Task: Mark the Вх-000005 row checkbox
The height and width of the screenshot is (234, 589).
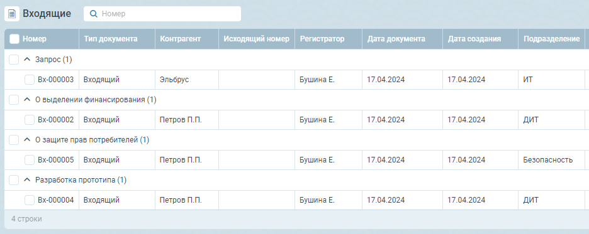Action: click(x=30, y=160)
